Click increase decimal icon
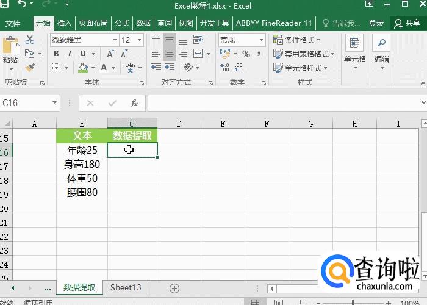This screenshot has width=427, height=305. click(x=224, y=67)
